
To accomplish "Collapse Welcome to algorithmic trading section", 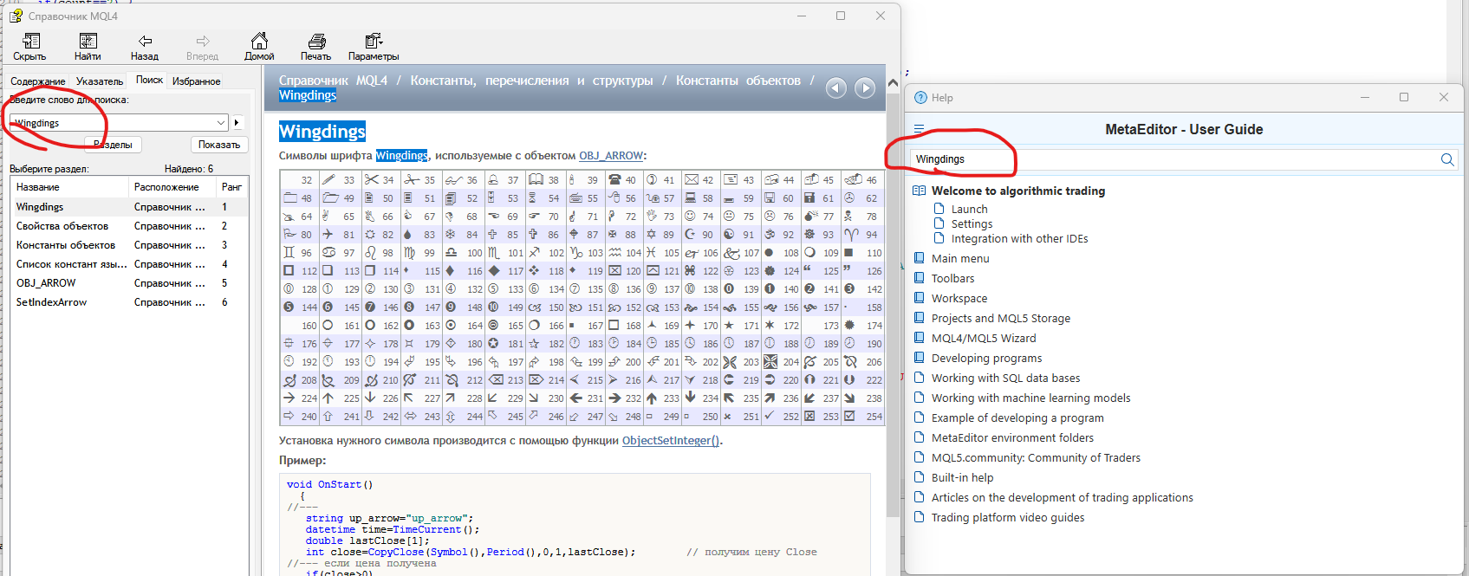I will (x=919, y=191).
